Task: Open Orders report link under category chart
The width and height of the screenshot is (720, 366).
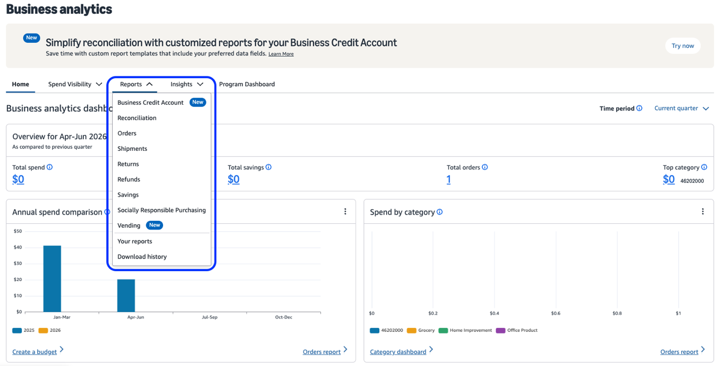Action: point(679,352)
